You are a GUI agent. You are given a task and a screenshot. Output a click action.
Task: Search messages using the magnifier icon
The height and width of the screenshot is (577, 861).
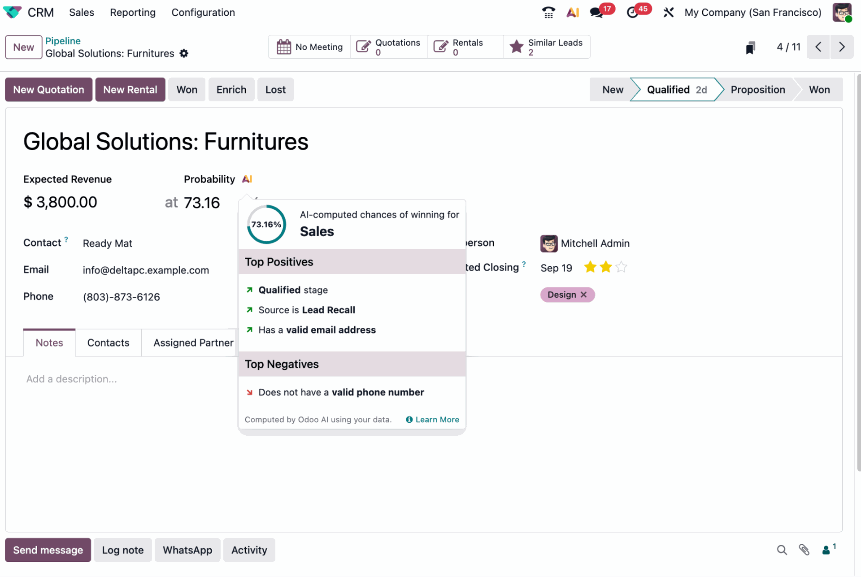782,550
